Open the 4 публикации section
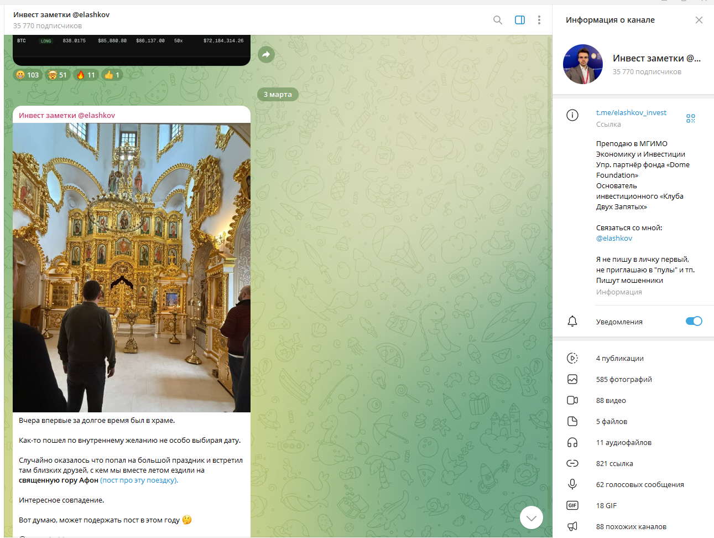Screen dimensions: 714x538 click(x=633, y=358)
